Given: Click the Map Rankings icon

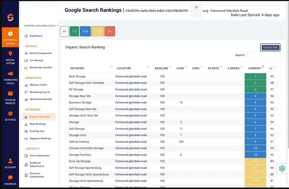Looking at the screenshot, I should click(x=26, y=124).
